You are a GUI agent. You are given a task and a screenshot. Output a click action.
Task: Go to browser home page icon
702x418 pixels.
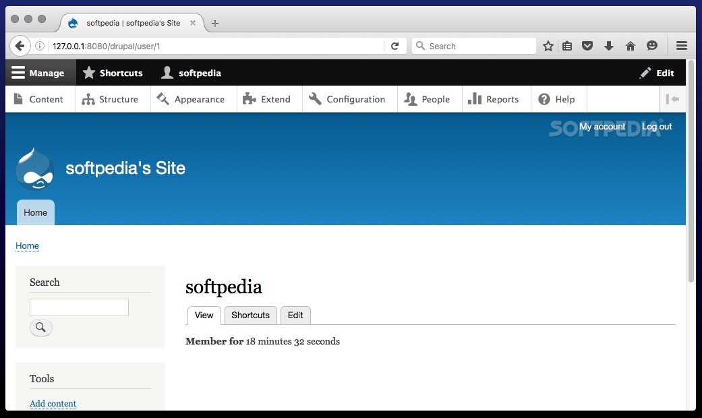[631, 46]
